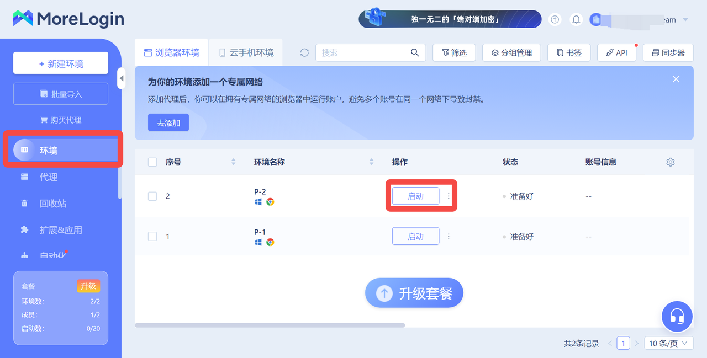Expand the account dropdown arrow
Screen dimensions: 707x358
pyautogui.click(x=685, y=20)
